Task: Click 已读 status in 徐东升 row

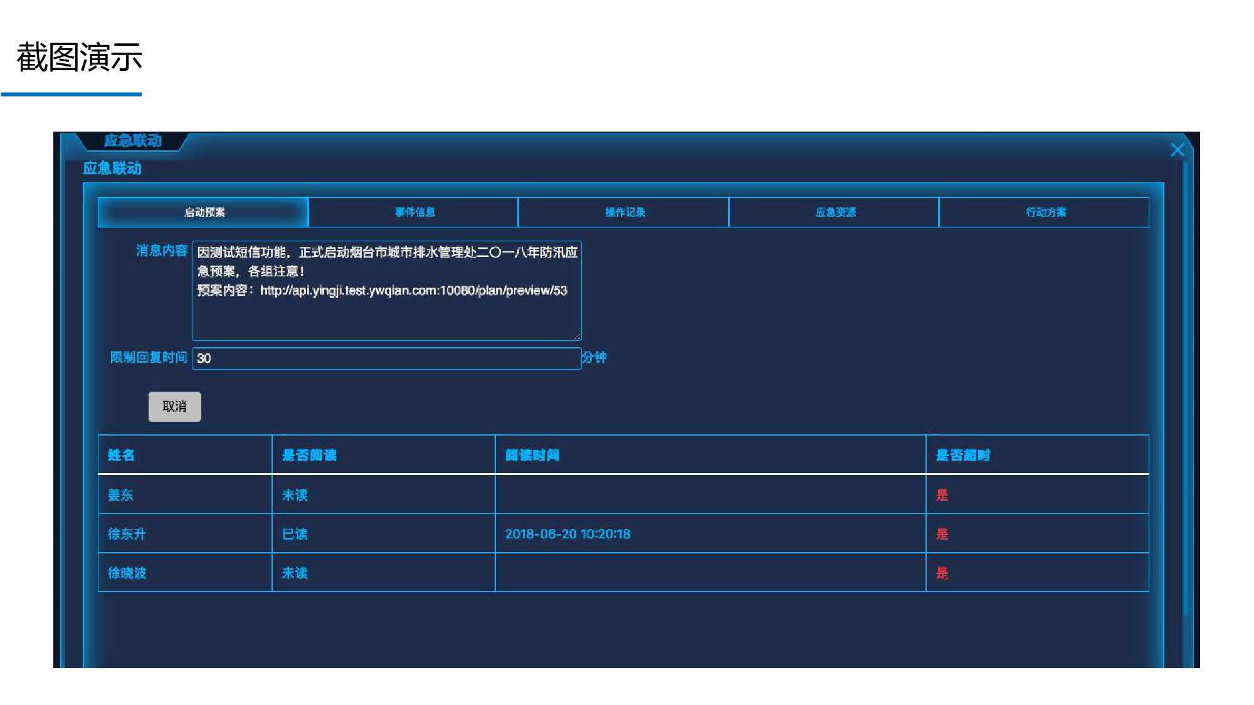Action: coord(295,534)
